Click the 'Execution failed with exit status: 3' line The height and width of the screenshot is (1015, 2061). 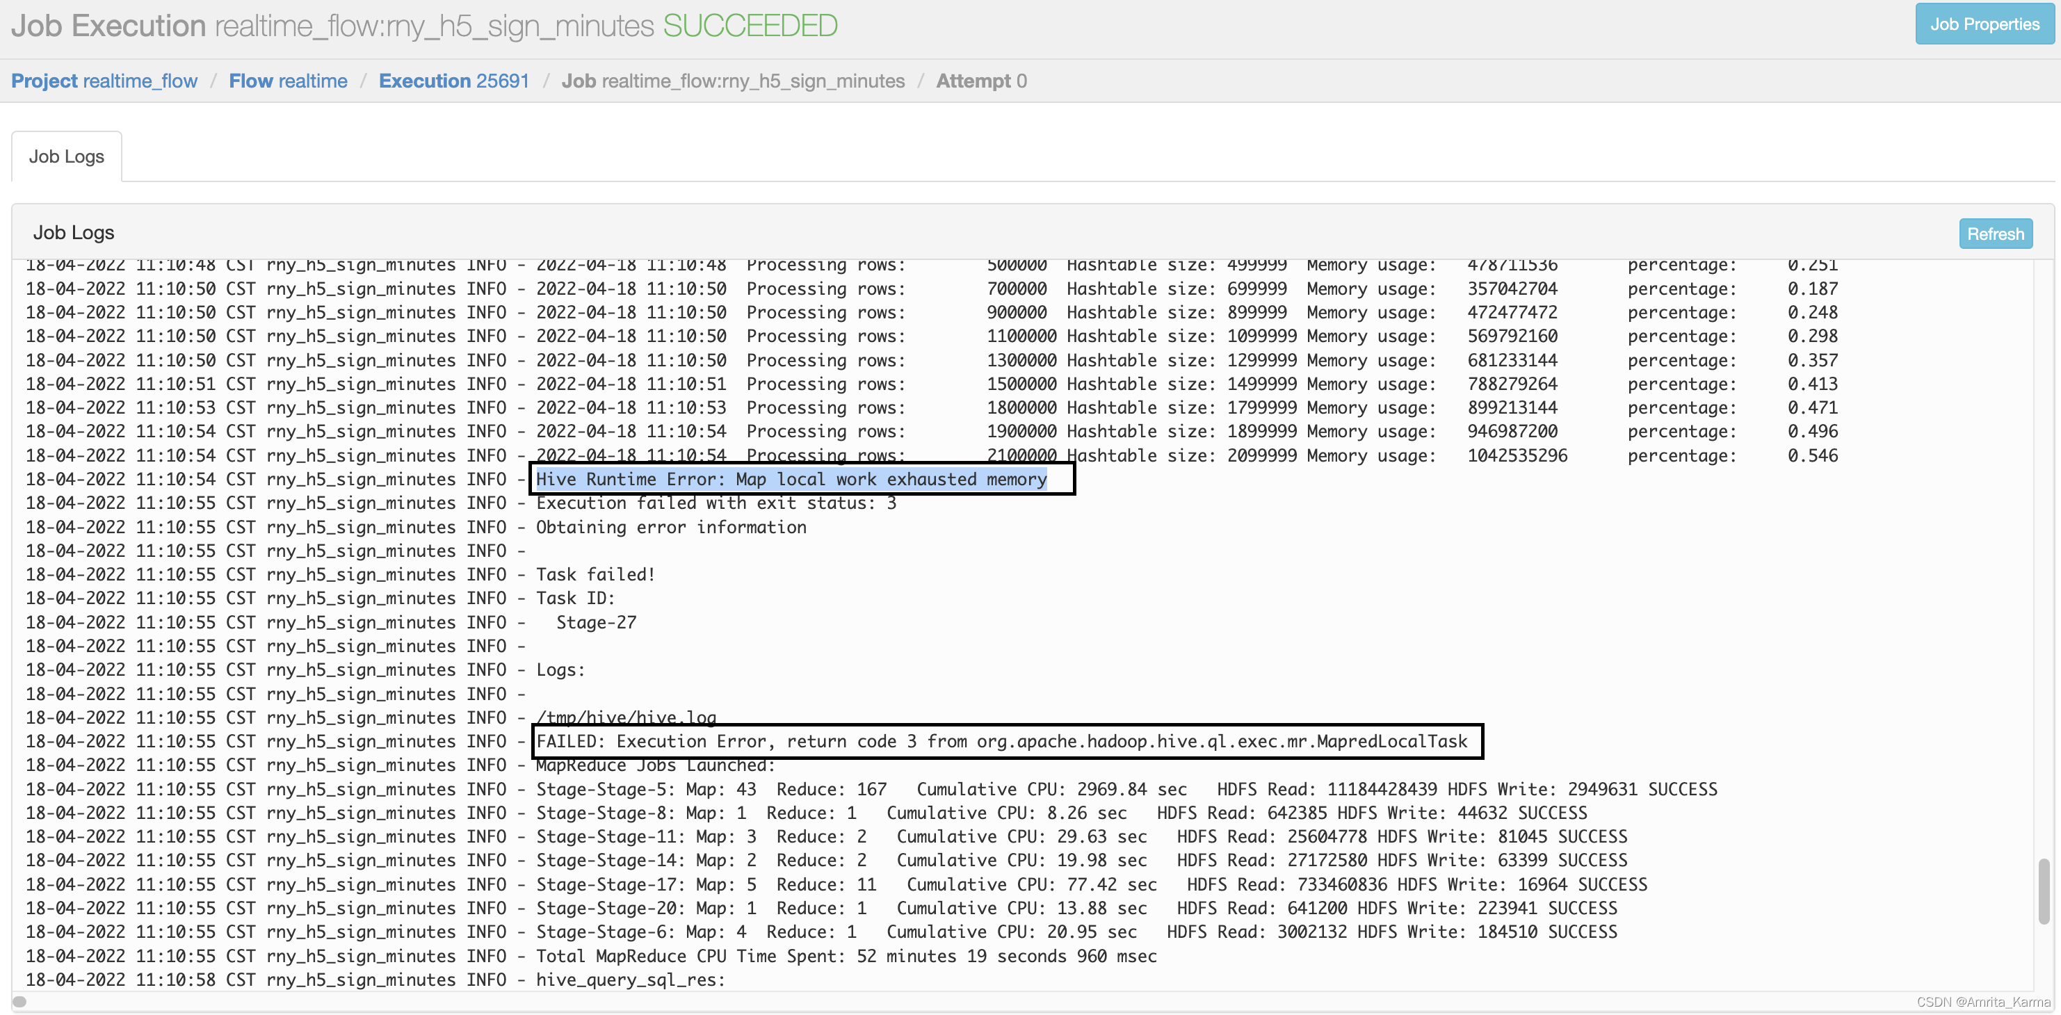click(716, 503)
